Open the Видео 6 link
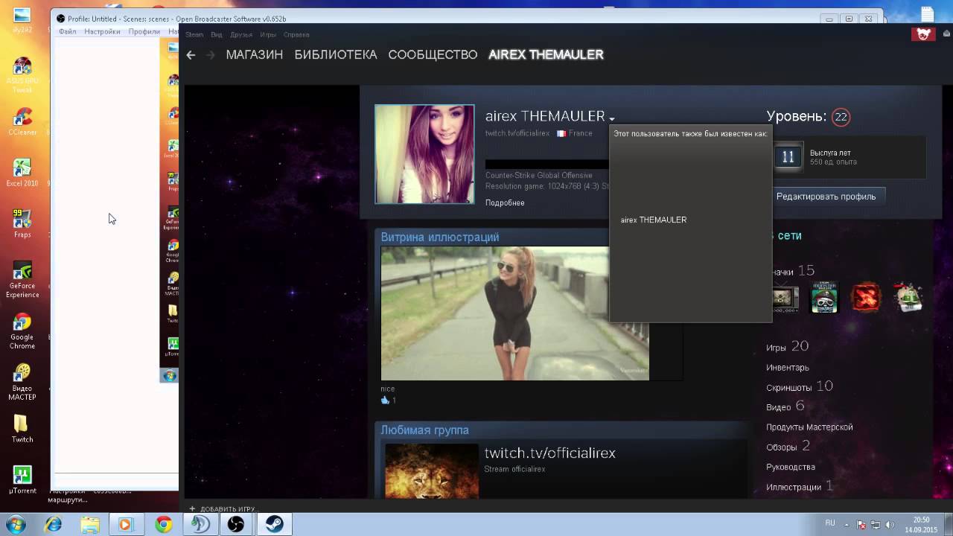Viewport: 953px width, 536px height. [x=785, y=406]
